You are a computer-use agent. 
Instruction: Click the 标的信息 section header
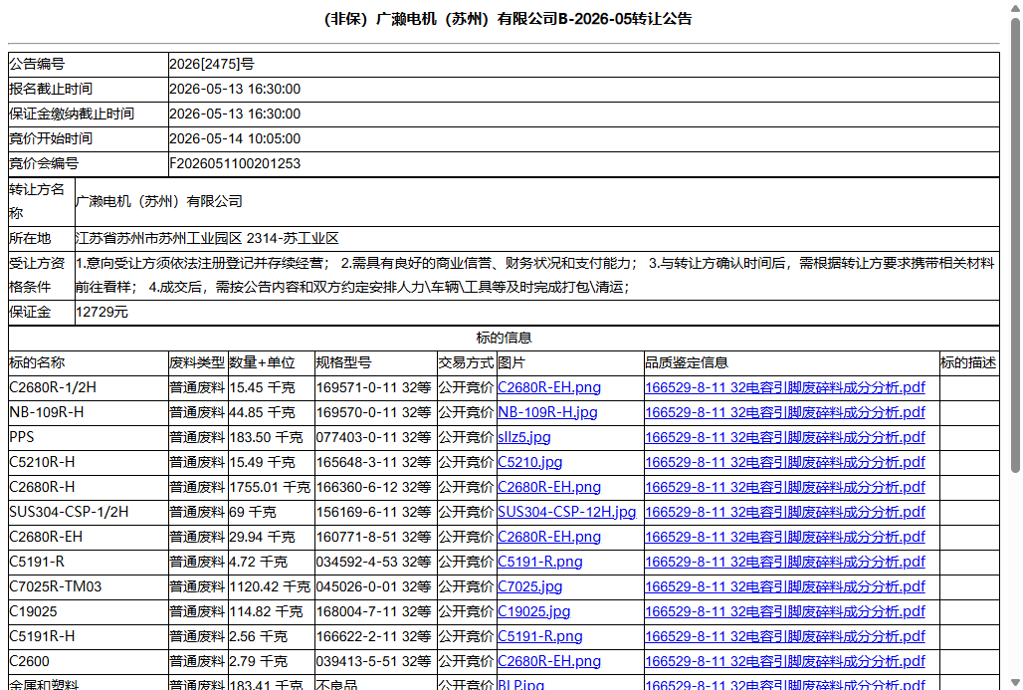coord(504,338)
